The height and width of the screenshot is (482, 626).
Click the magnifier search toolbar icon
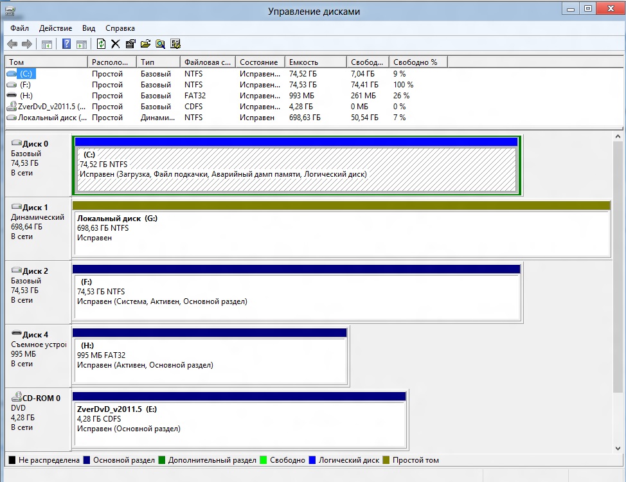pos(160,44)
